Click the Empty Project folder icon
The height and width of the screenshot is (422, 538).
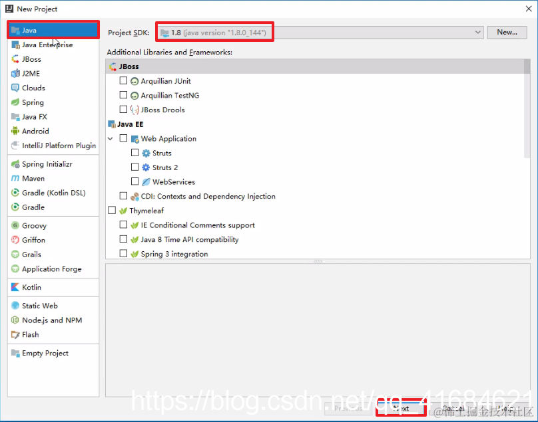click(x=15, y=353)
